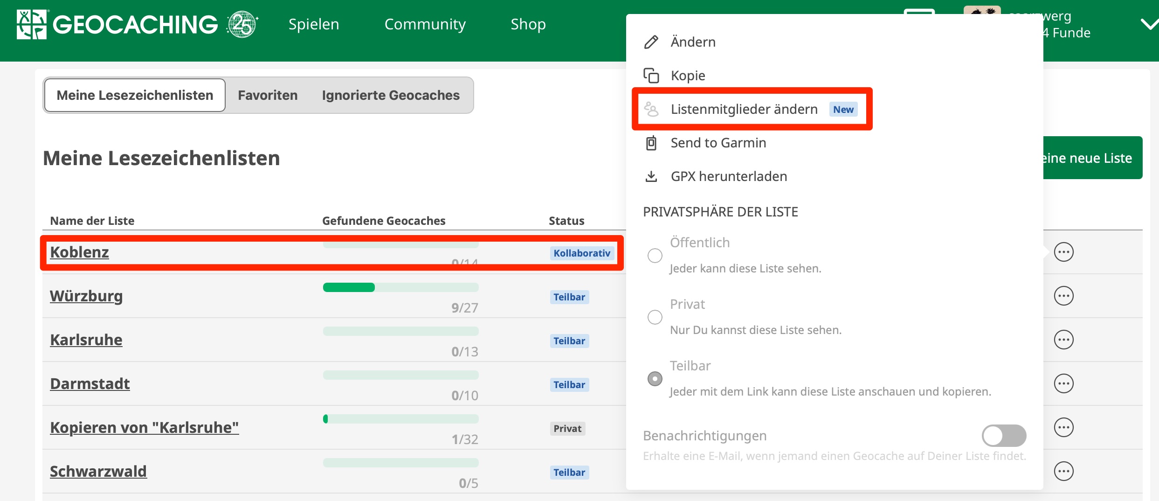Click the people icon for Listenmitglieder ändern

pos(651,109)
